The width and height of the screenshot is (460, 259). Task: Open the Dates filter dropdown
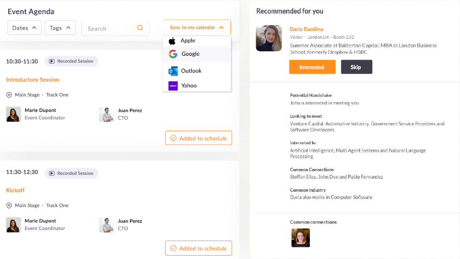[24, 28]
